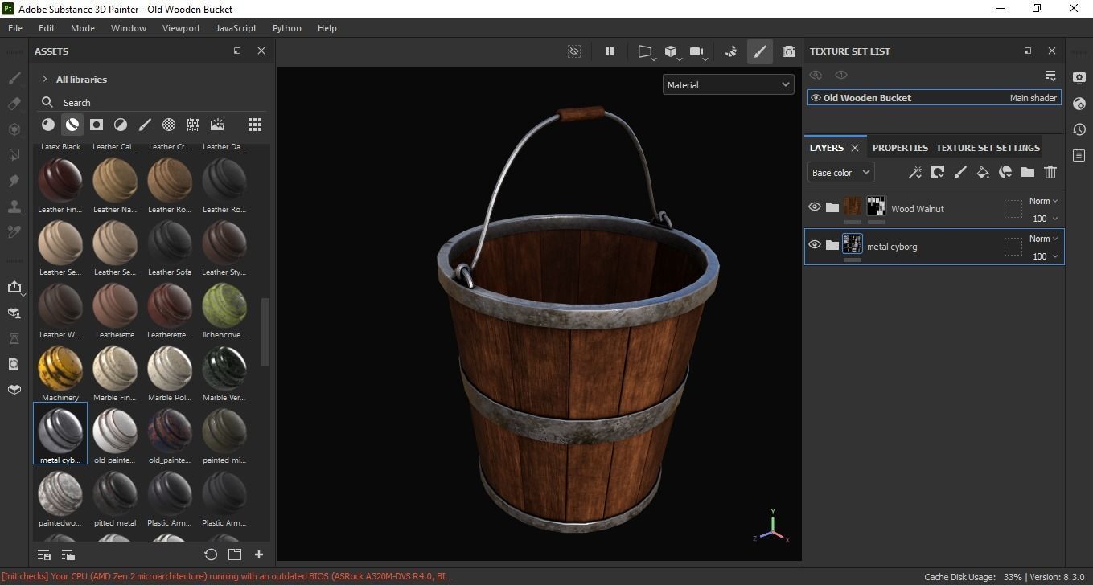Add a fill layer with bucket icon
This screenshot has height=585, width=1093.
[983, 172]
